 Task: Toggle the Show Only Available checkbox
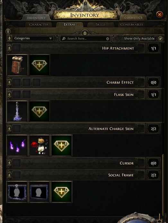tap(161, 39)
